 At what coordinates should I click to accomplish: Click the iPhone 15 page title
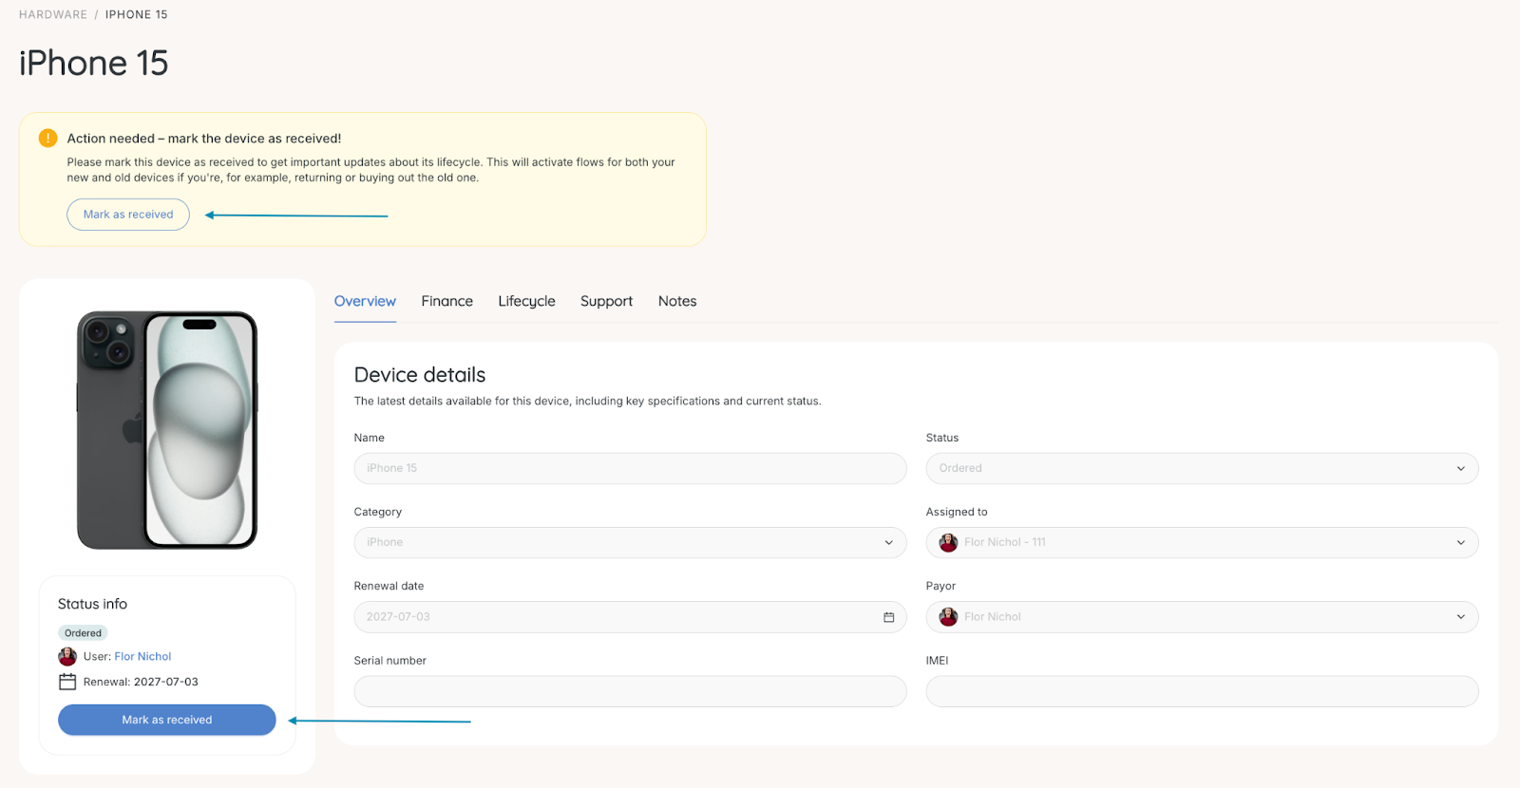[93, 63]
